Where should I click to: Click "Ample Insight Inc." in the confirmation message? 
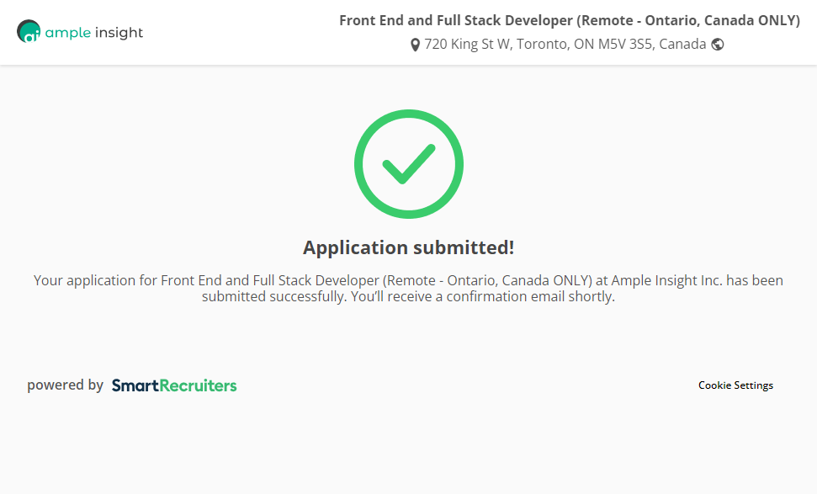[x=667, y=280]
